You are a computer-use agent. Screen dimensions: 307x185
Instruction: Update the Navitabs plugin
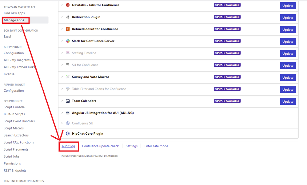click(288, 6)
